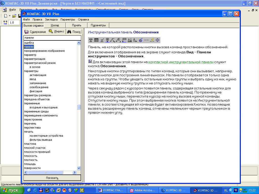Open the Параметры menu in menu bar

click(x=68, y=19)
